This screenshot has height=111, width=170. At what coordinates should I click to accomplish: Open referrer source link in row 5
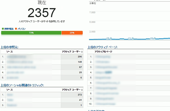(x=12, y=78)
